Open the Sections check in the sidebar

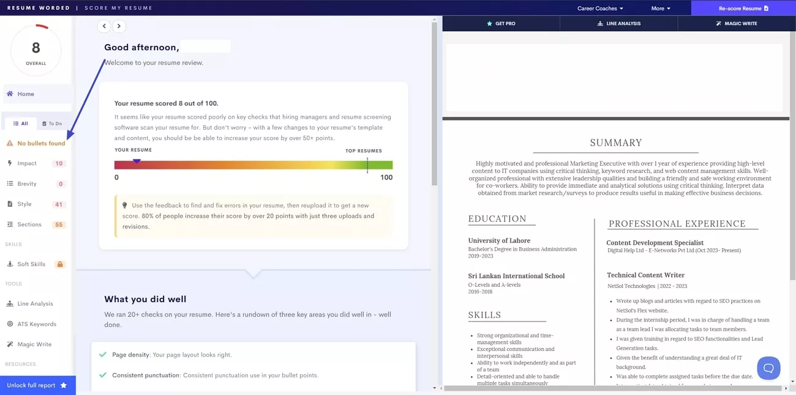[x=30, y=224]
